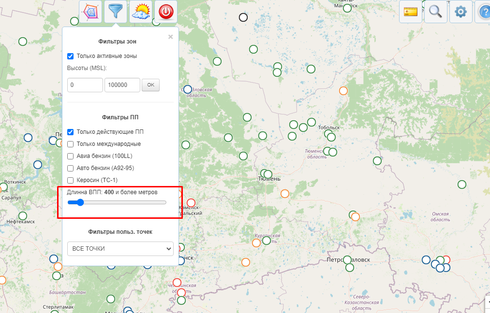Image resolution: width=490 pixels, height=313 pixels.
Task: Enable 'Авто бензин (А92-95)' filter
Action: [70, 168]
